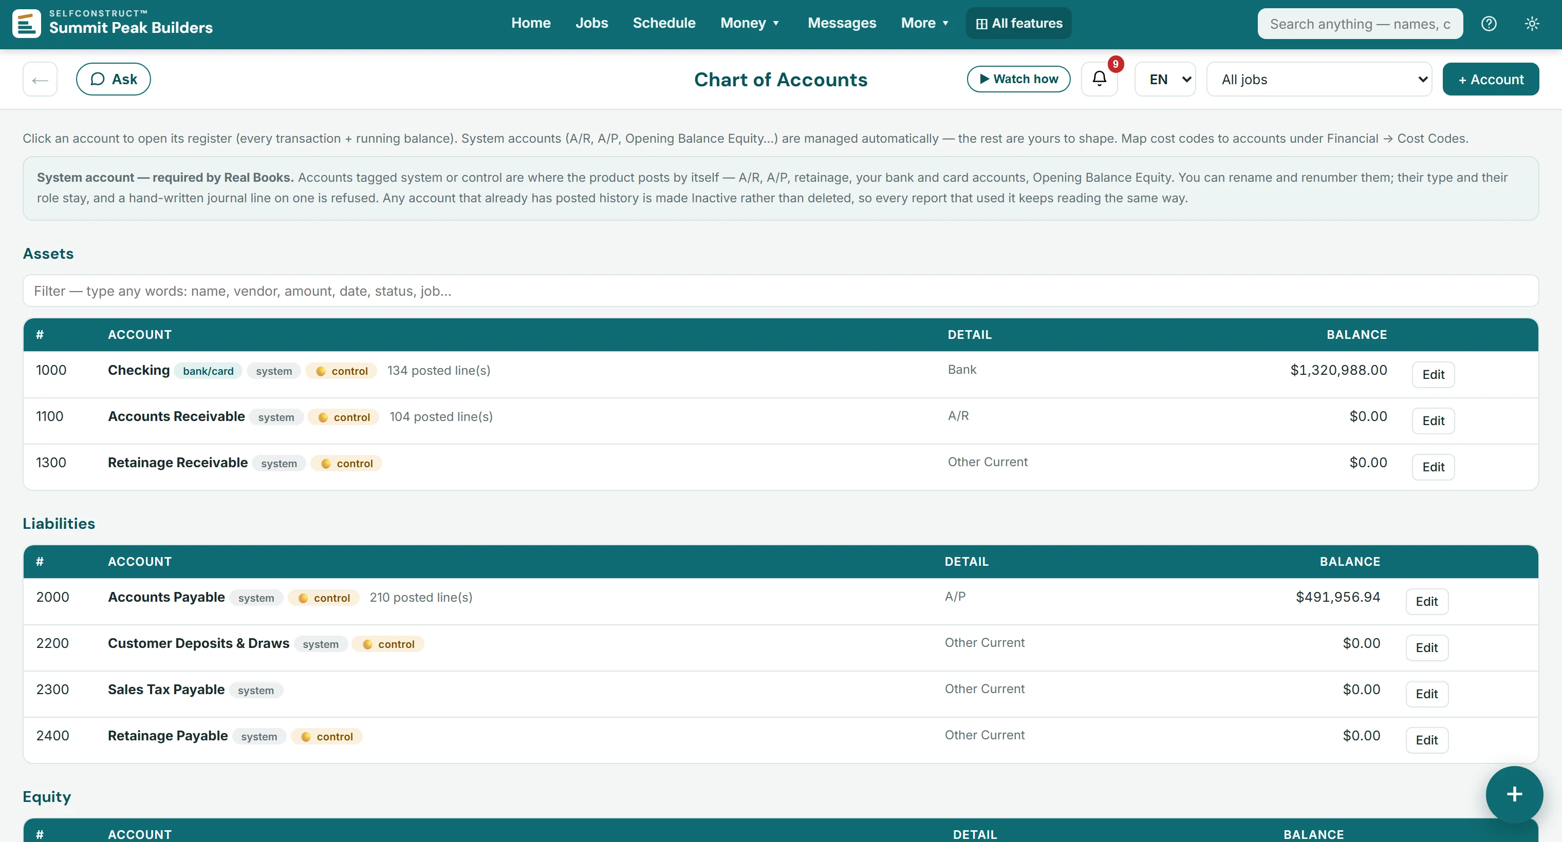
Task: Open the Retainage Payable register
Action: pos(168,735)
